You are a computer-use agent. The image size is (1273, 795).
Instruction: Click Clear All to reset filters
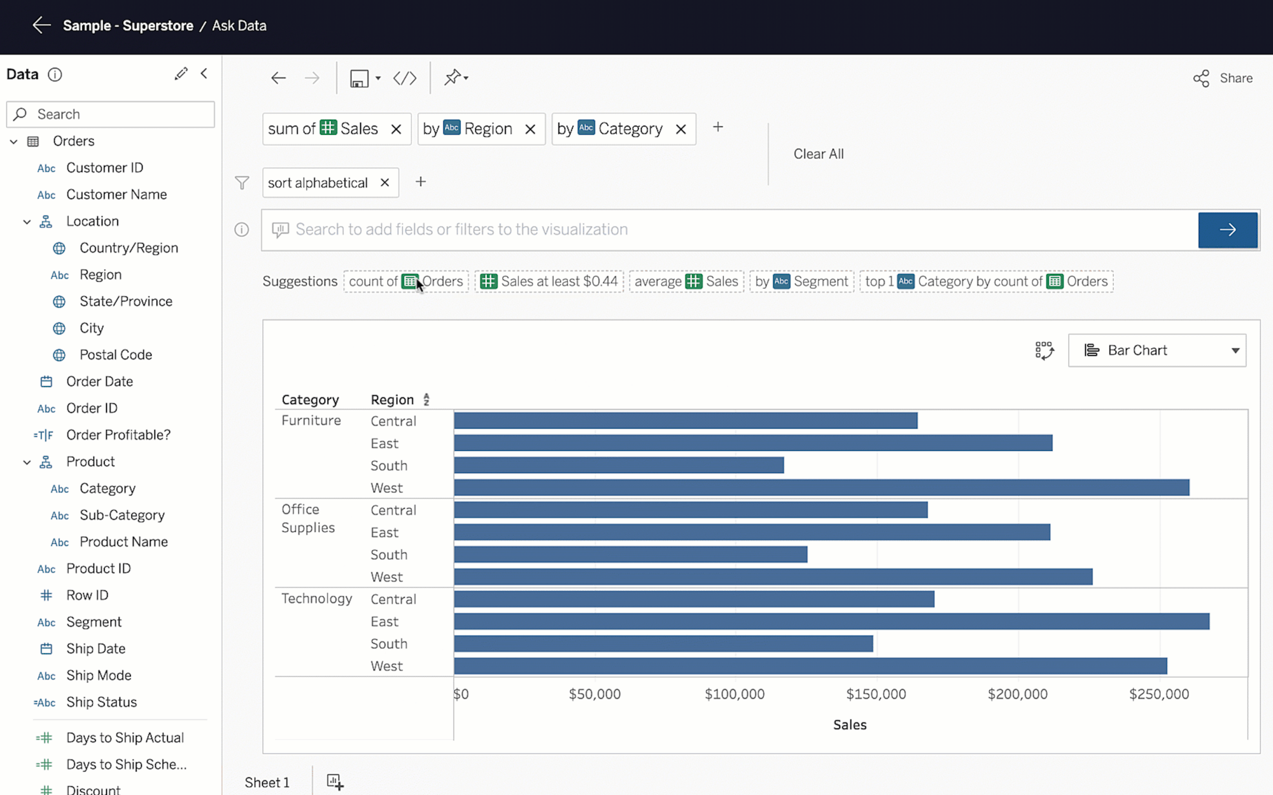[817, 153]
